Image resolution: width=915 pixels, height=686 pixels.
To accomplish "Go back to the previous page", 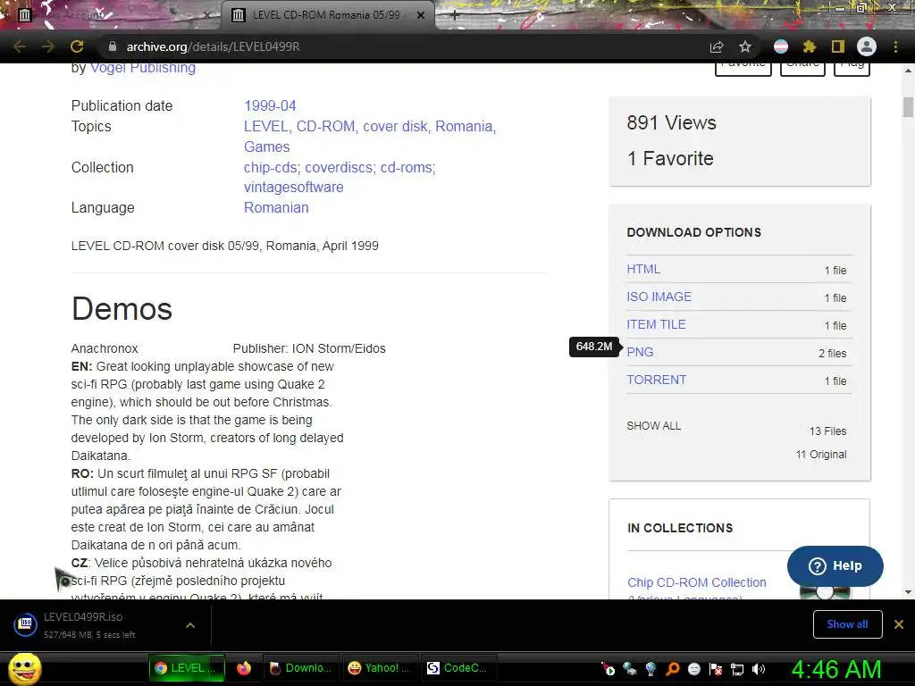I will tap(20, 46).
